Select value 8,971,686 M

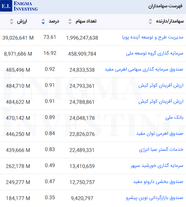click(18, 54)
